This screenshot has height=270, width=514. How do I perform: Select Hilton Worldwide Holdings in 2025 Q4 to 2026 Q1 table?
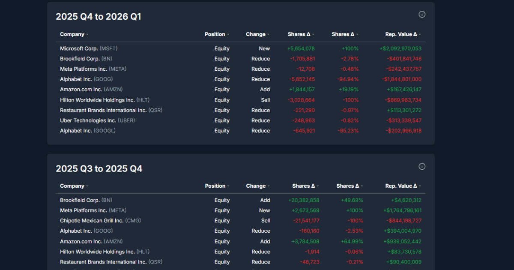(x=241, y=100)
